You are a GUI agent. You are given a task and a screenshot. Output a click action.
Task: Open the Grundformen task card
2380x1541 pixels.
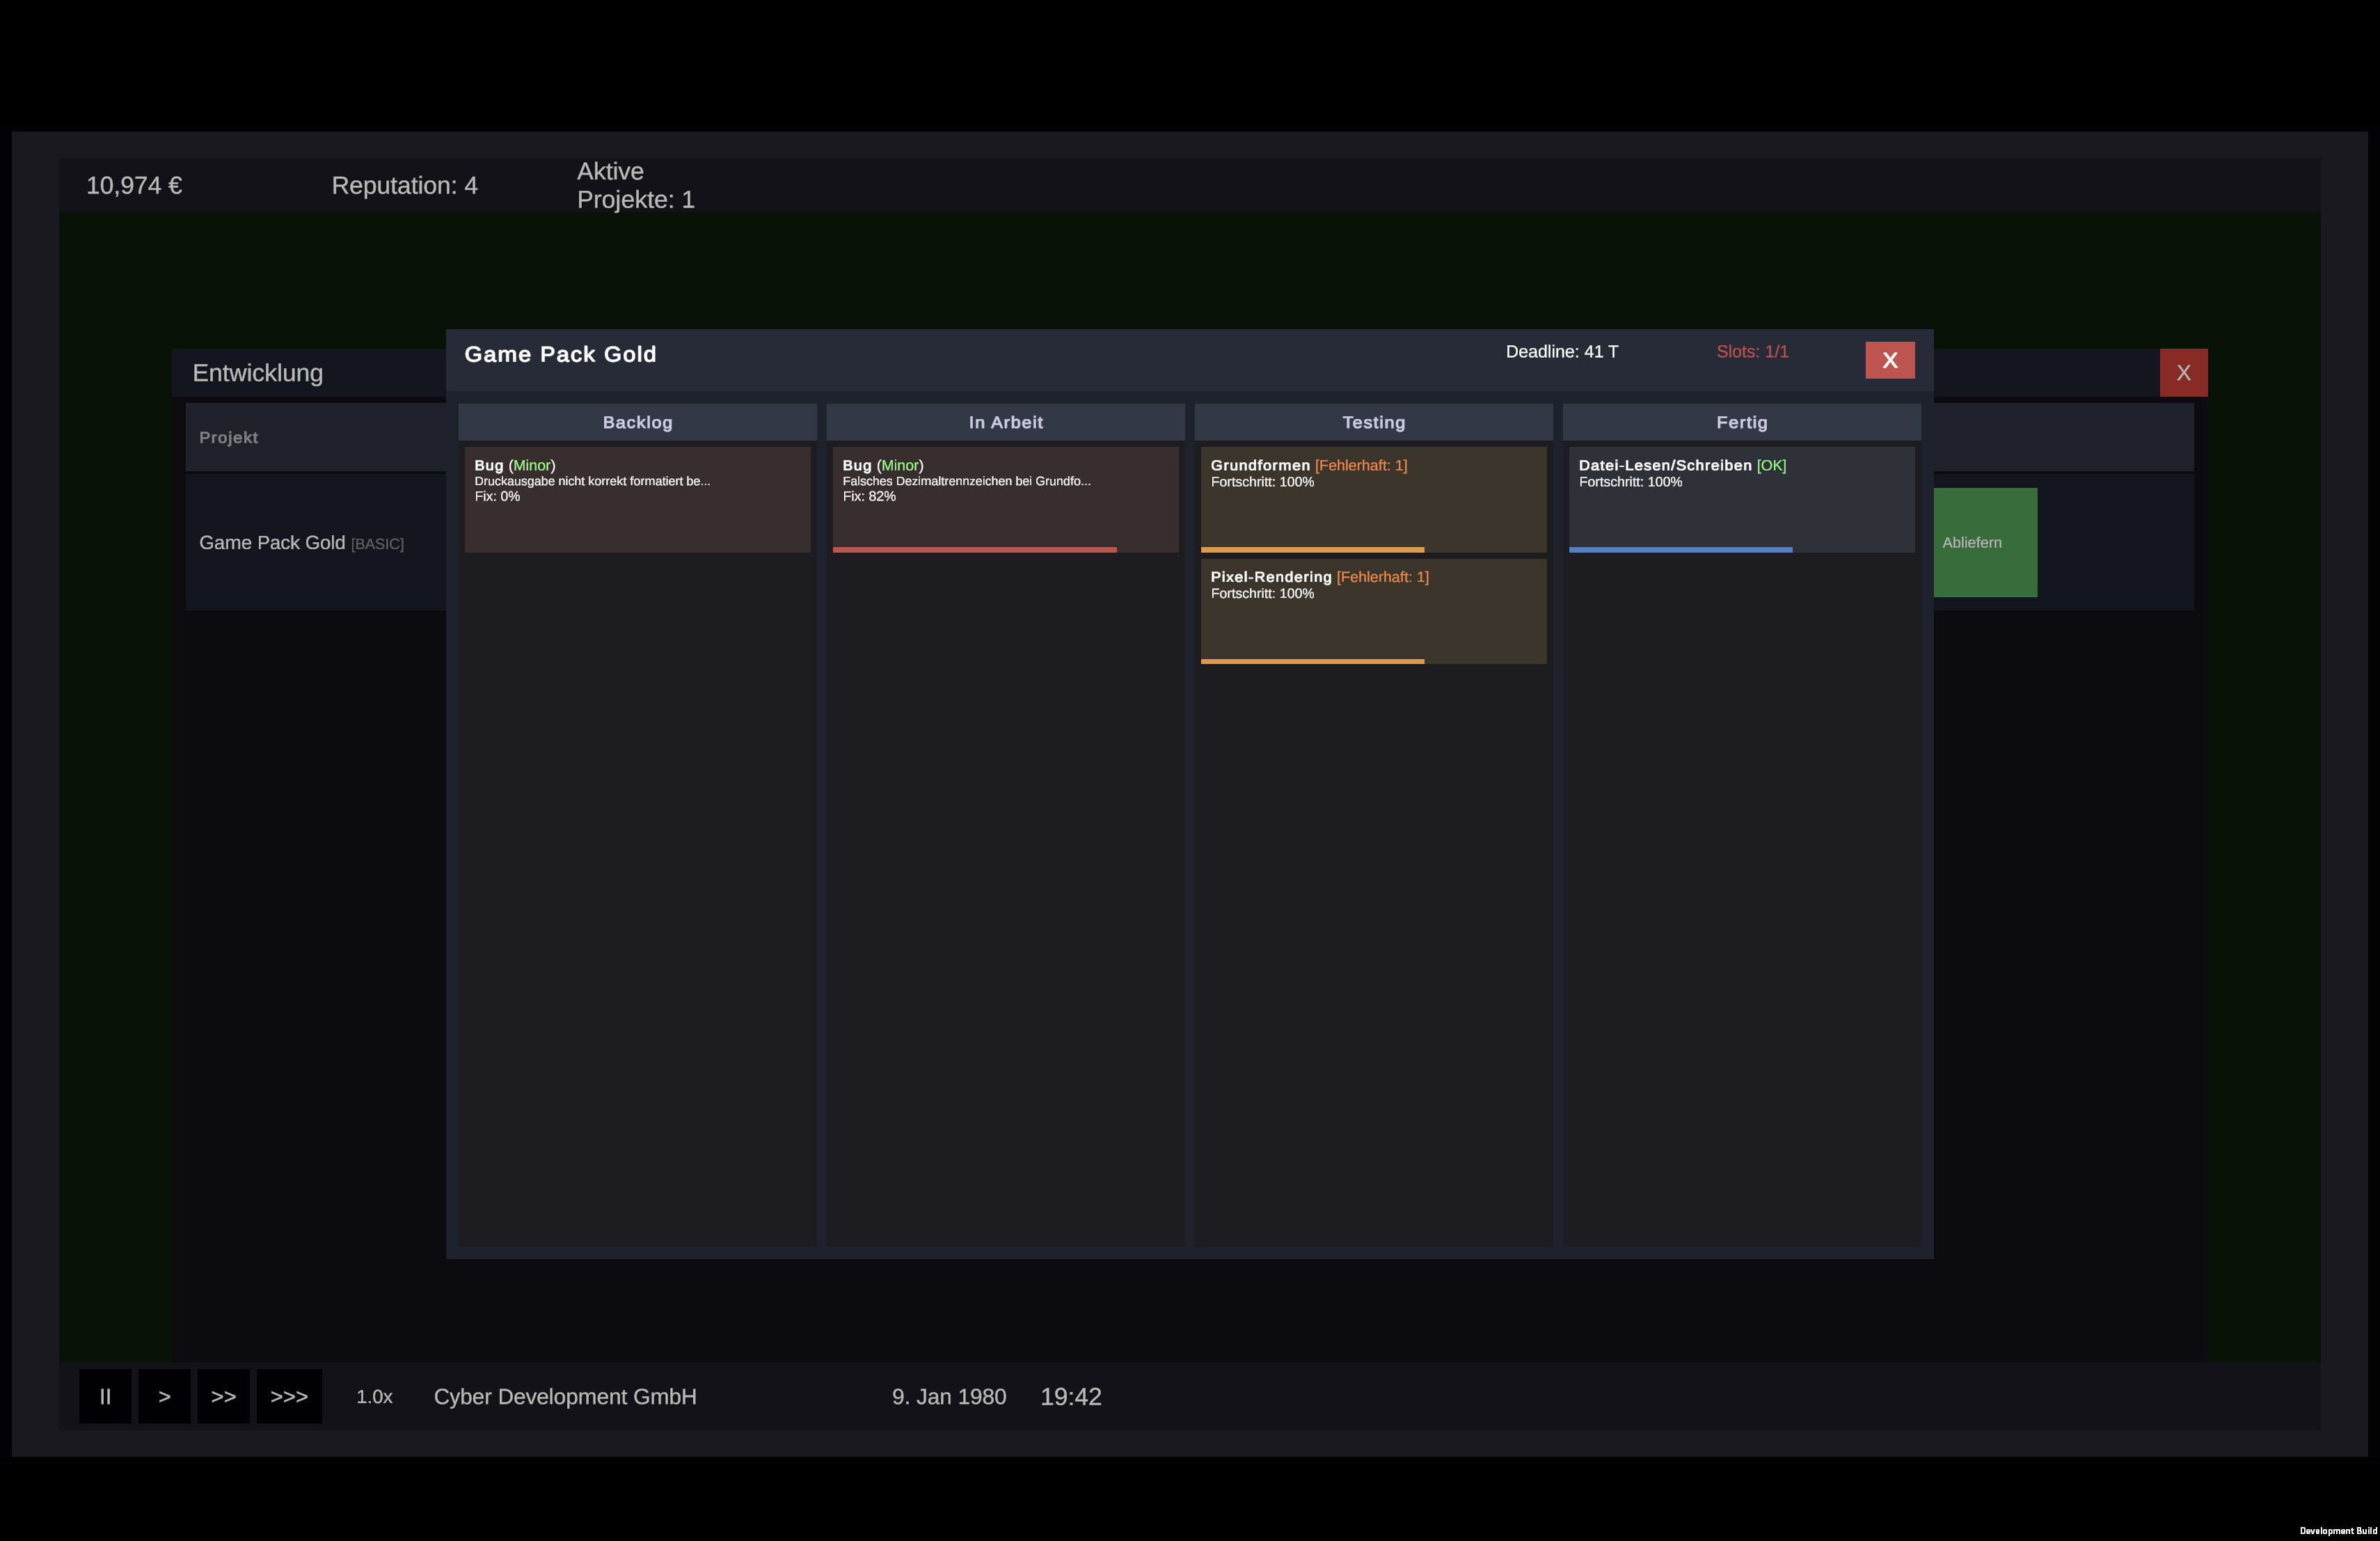[1373, 499]
